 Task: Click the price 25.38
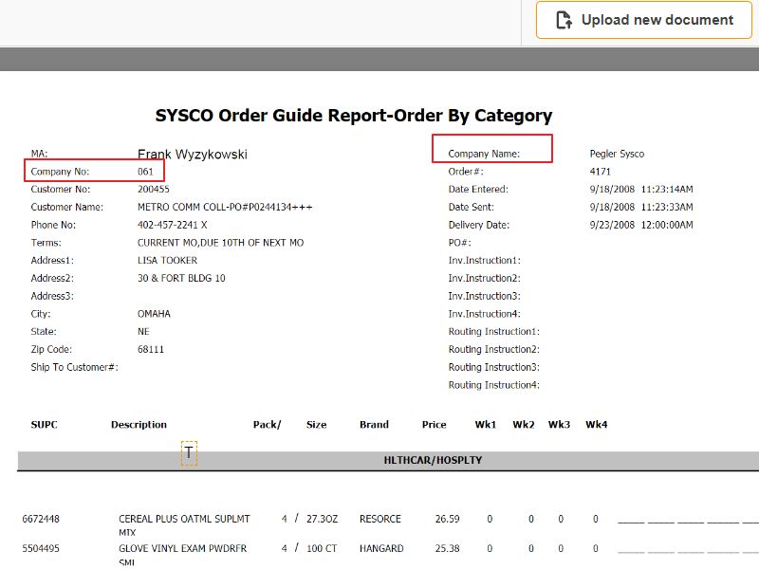pyautogui.click(x=447, y=549)
